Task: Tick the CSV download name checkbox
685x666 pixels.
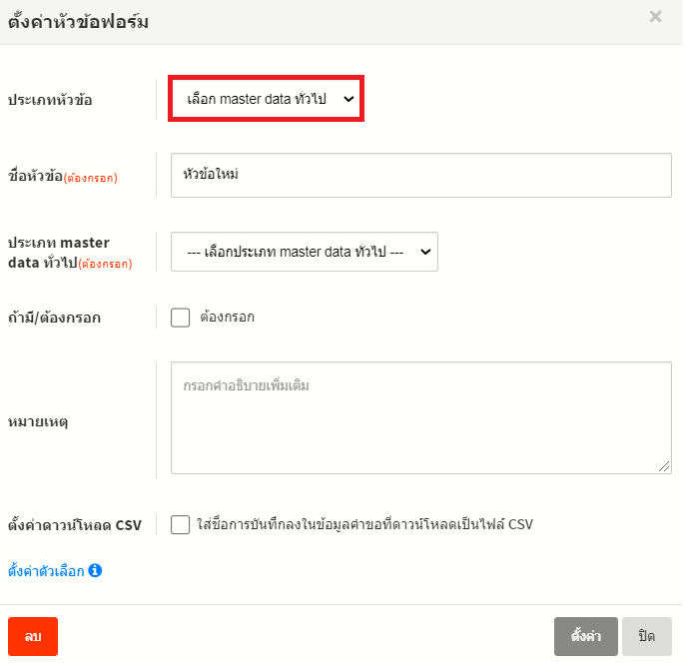Action: click(181, 524)
